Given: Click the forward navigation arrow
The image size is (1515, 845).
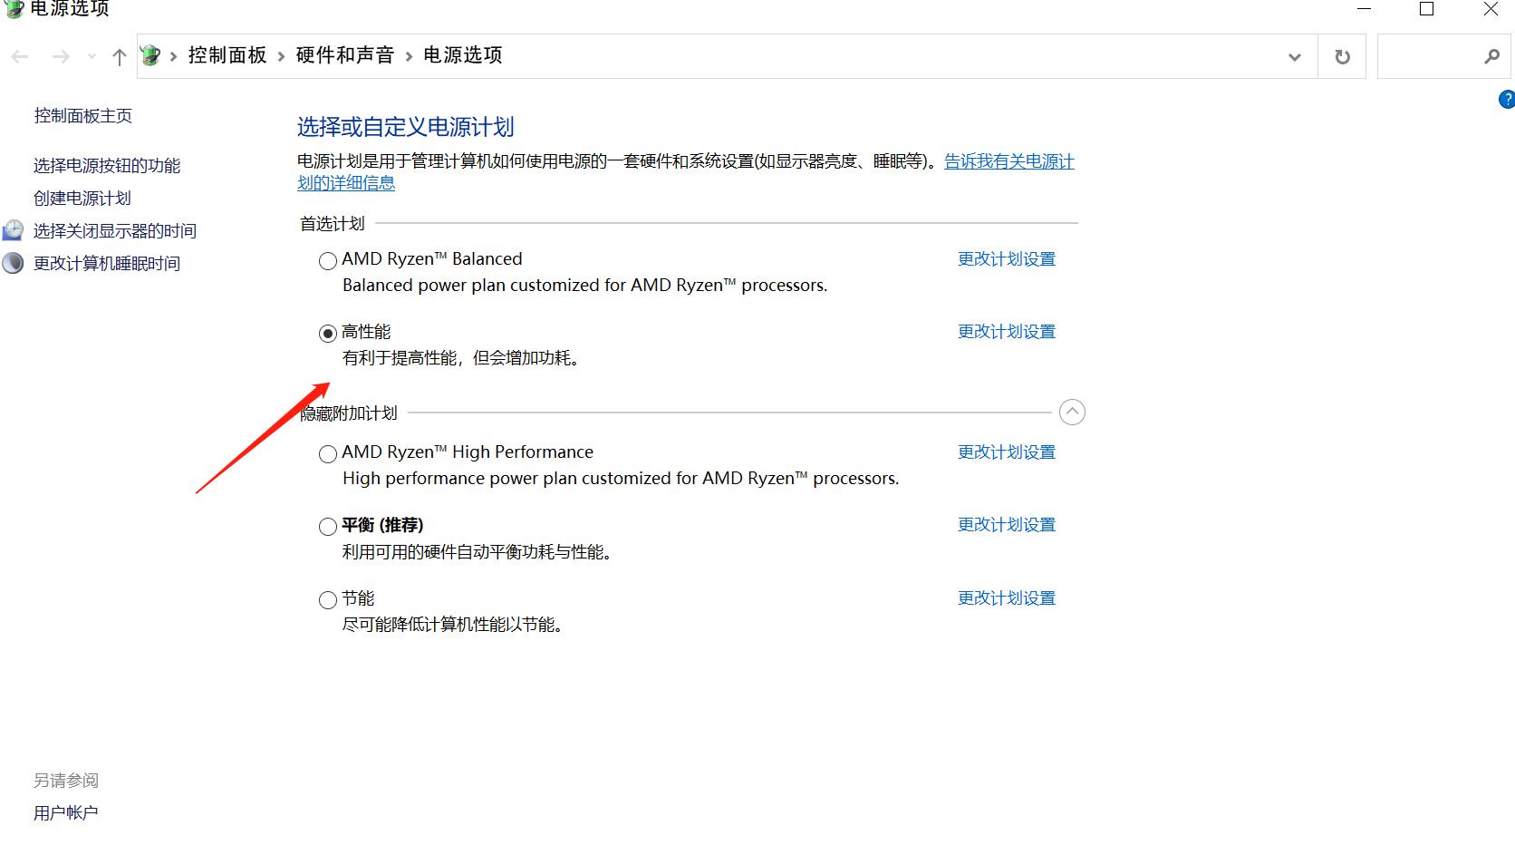Looking at the screenshot, I should [61, 56].
